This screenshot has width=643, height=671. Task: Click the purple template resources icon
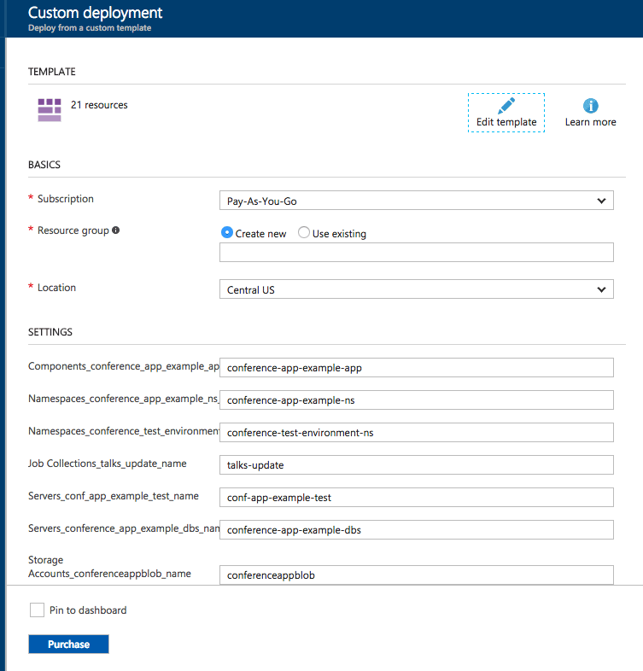point(50,109)
